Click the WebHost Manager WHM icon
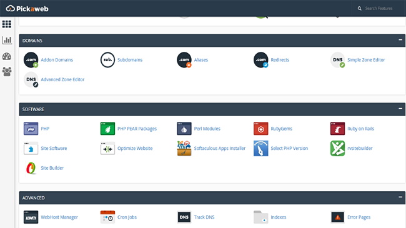This screenshot has width=406, height=228. (x=31, y=217)
